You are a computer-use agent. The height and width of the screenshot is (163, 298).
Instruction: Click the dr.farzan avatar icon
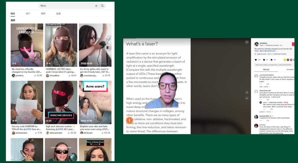81,133
